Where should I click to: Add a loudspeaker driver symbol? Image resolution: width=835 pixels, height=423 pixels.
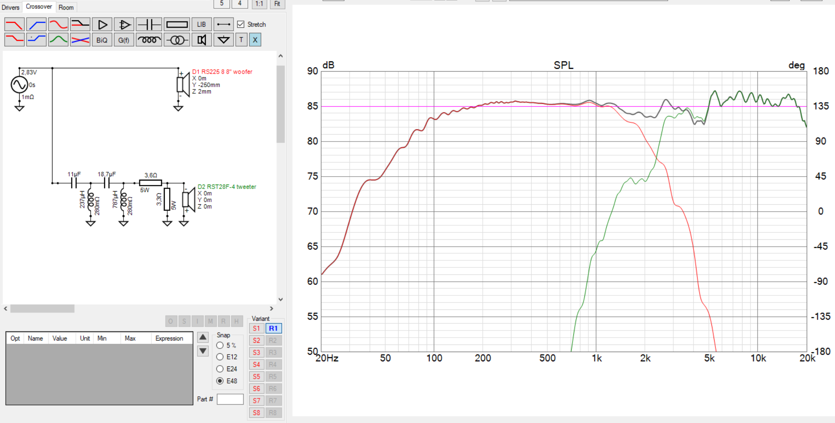click(202, 40)
